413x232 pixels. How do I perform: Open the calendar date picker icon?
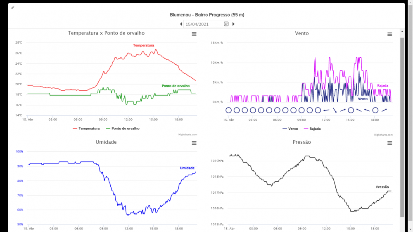[226, 24]
